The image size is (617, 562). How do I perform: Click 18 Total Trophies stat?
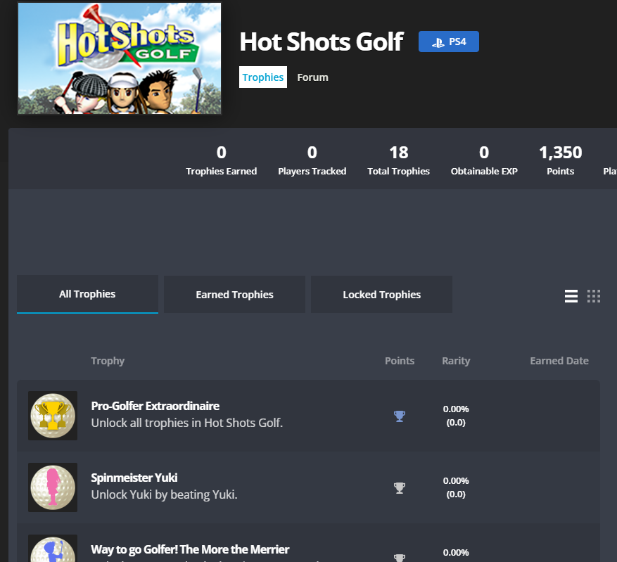point(399,161)
